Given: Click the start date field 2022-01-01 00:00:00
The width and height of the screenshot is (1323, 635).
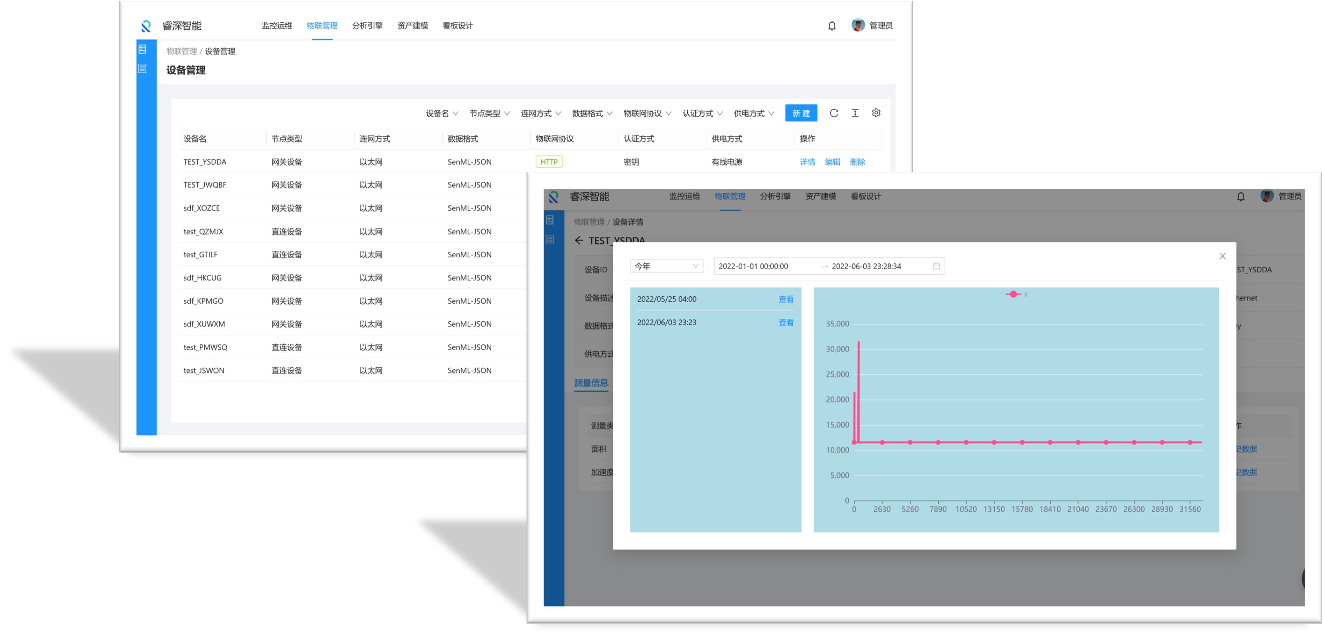Looking at the screenshot, I should pyautogui.click(x=753, y=266).
